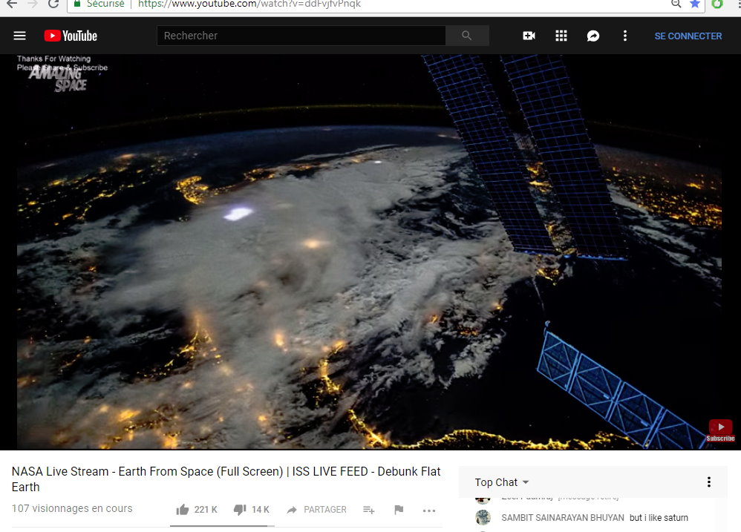The image size is (741, 532).
Task: Open the create video camera icon
Action: 529,36
